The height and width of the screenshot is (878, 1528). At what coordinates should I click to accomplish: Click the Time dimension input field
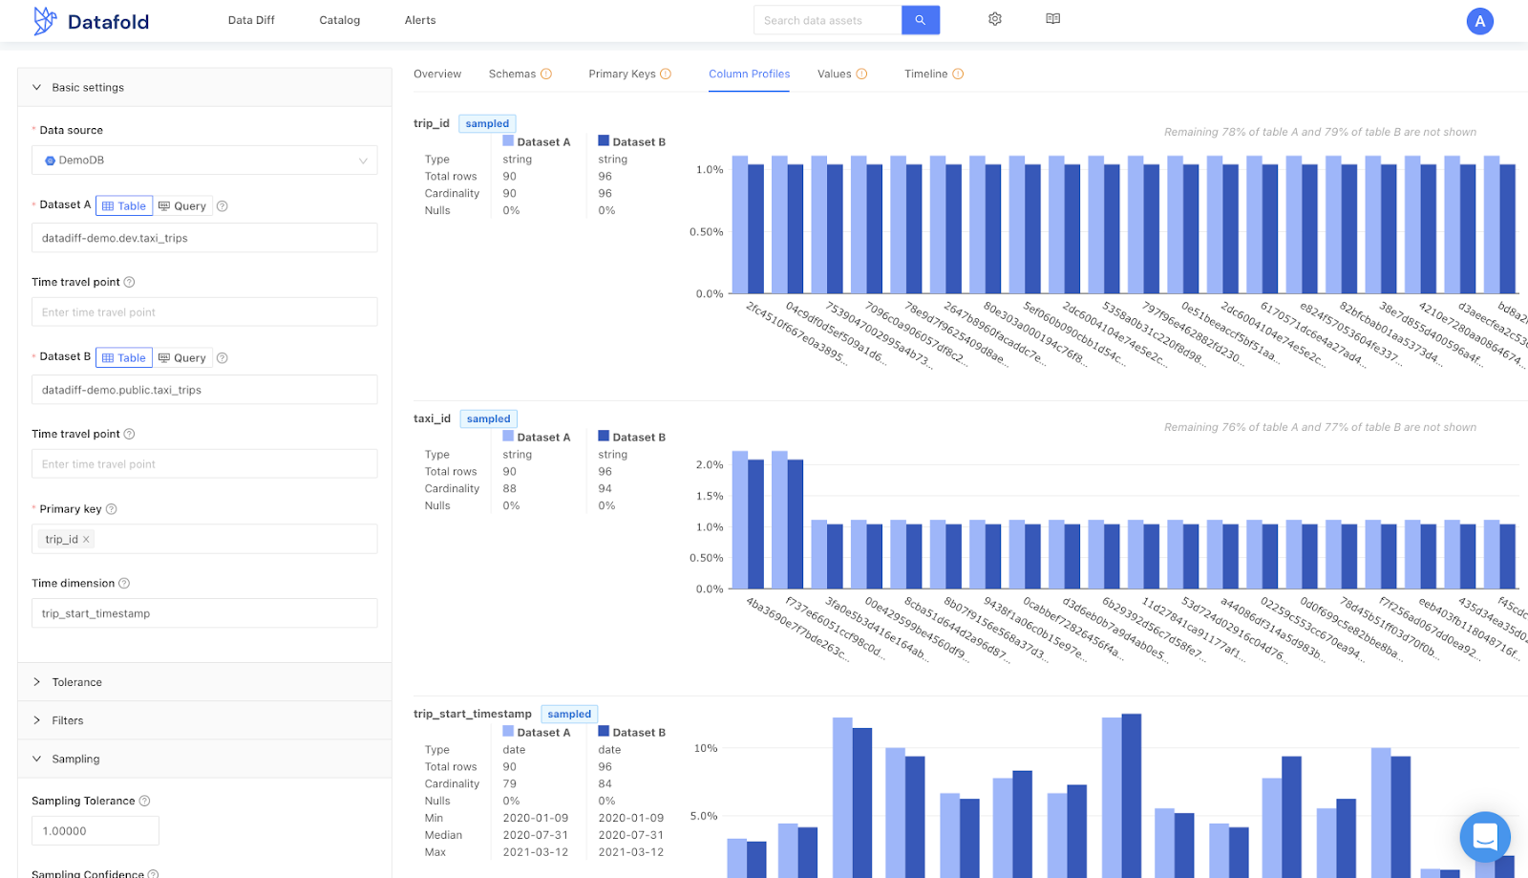(204, 613)
